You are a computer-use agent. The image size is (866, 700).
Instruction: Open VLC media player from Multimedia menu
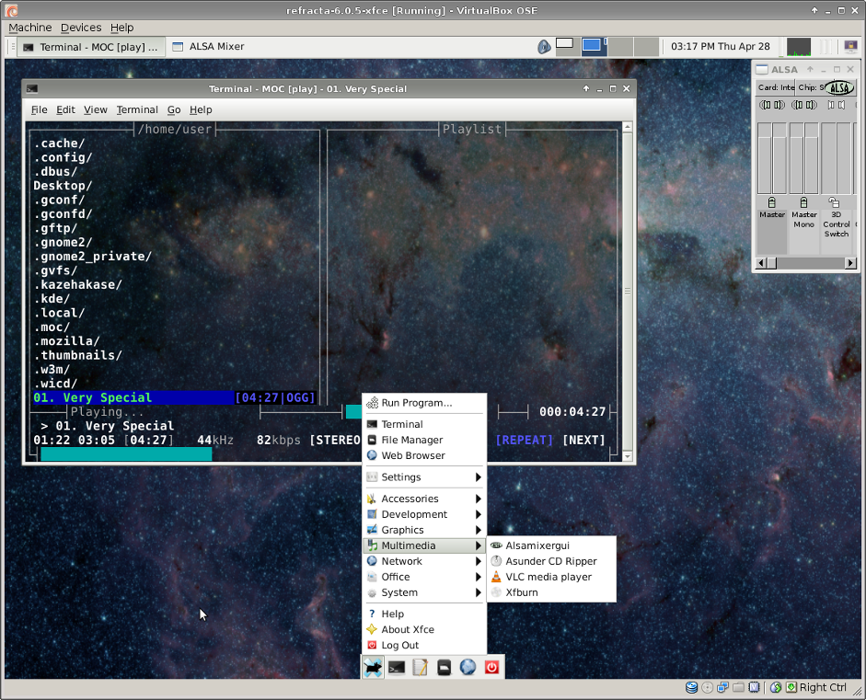click(x=548, y=577)
